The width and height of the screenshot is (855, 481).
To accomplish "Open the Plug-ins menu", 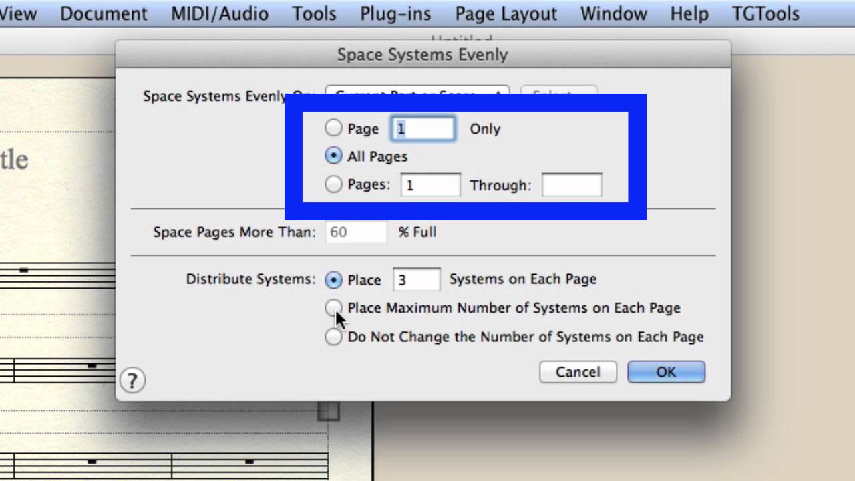I will pyautogui.click(x=396, y=13).
